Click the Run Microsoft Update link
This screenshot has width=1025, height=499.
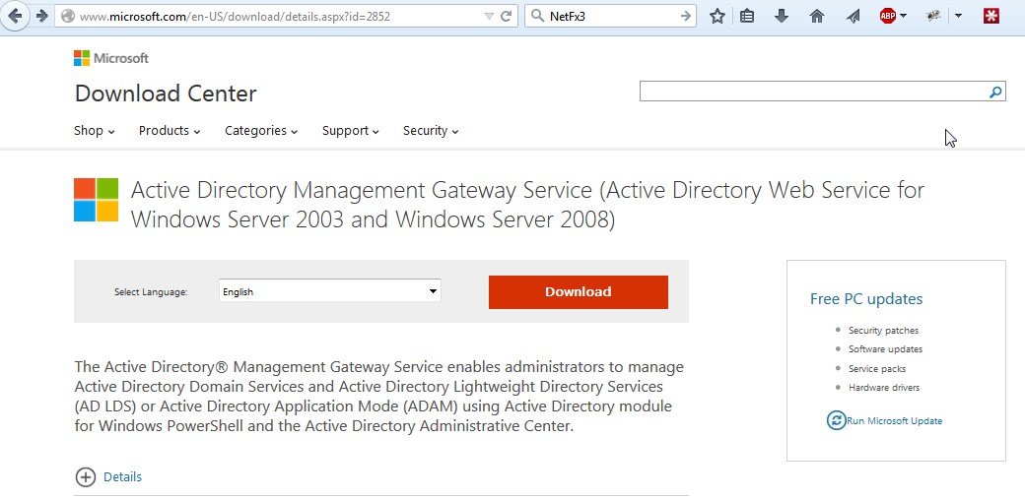click(894, 421)
